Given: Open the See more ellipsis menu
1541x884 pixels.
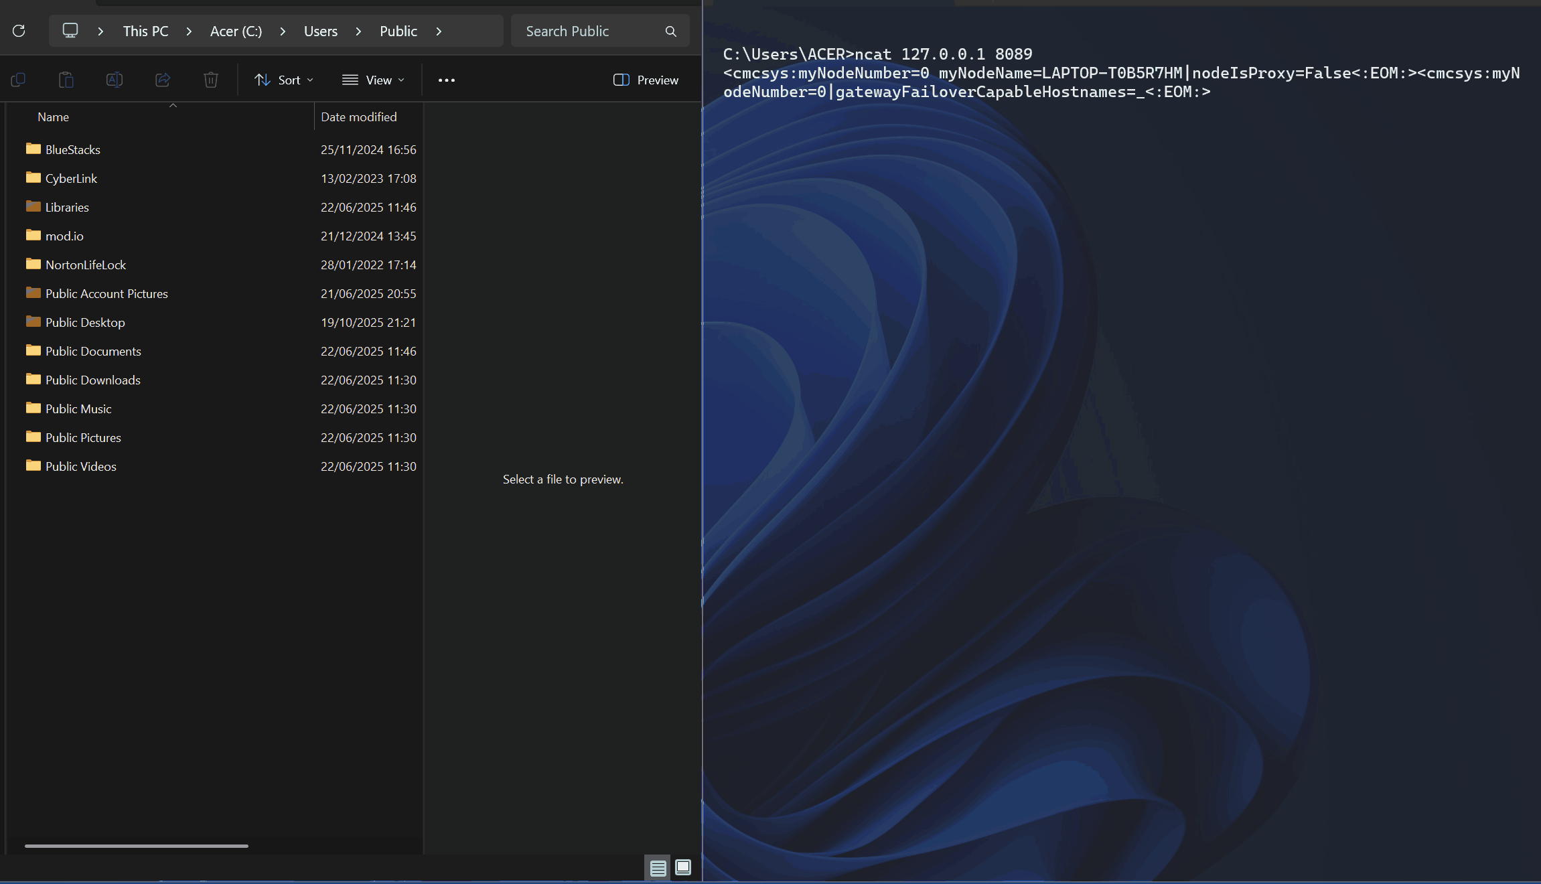Looking at the screenshot, I should [447, 80].
